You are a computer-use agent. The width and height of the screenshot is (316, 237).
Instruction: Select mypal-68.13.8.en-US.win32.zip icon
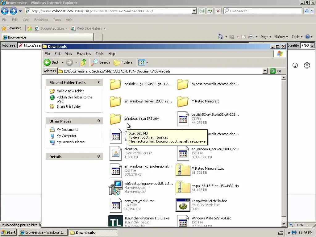183,187
